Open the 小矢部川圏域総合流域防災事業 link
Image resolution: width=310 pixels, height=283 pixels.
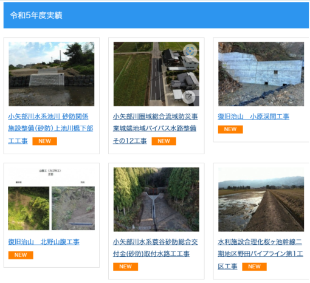point(156,129)
